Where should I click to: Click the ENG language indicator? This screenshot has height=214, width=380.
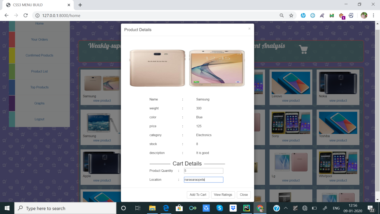pyautogui.click(x=336, y=208)
